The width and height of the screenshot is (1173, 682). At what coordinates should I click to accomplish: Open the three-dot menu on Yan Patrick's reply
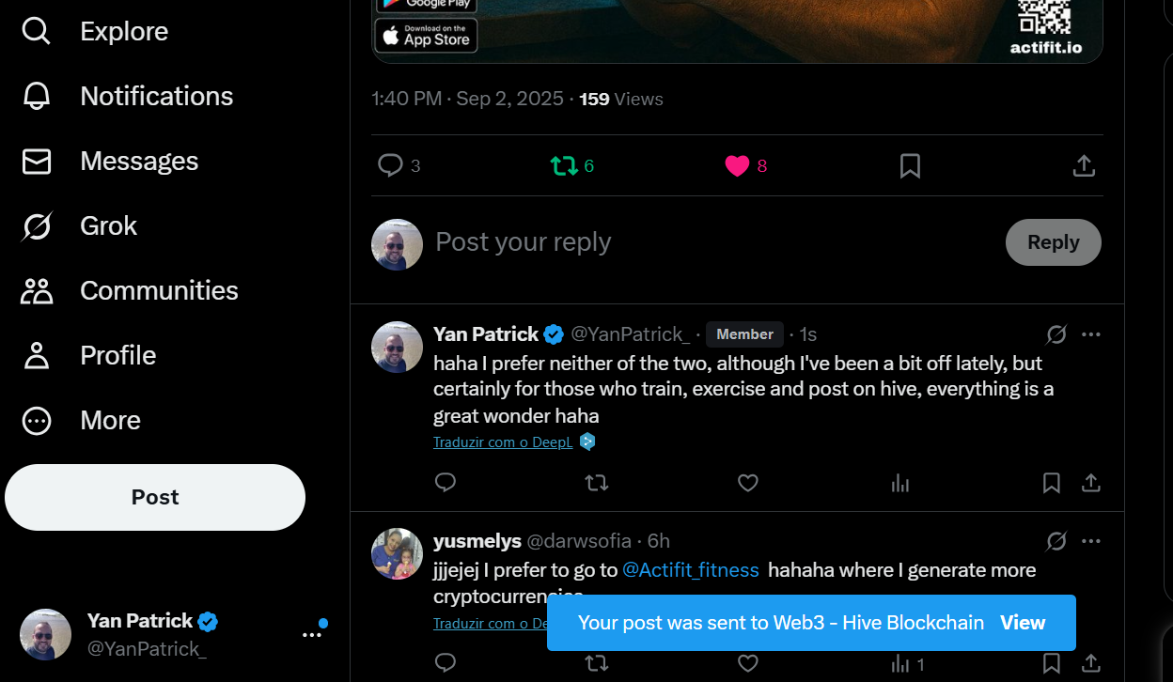tap(1090, 334)
